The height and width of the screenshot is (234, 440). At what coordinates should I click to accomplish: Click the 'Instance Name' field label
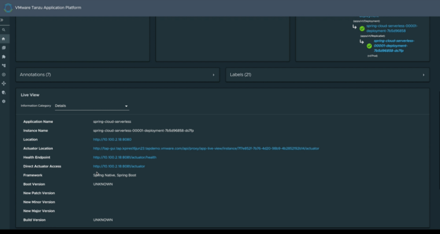coord(36,131)
